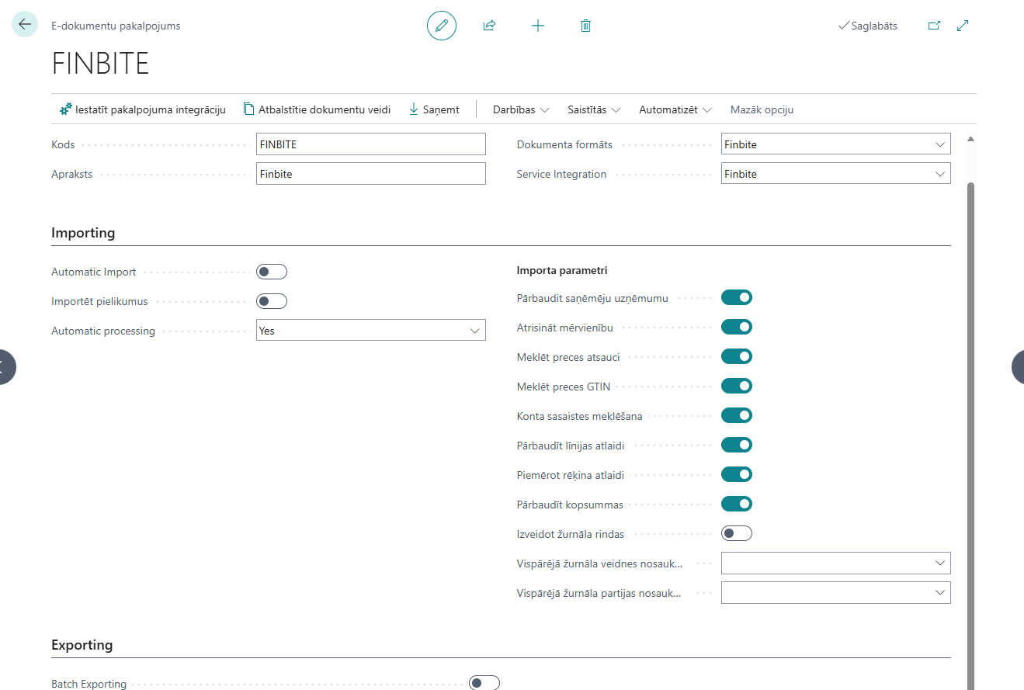Viewport: 1024px width, 690px height.
Task: Click the E-dokumentu pakalpojums caption
Action: coord(116,26)
